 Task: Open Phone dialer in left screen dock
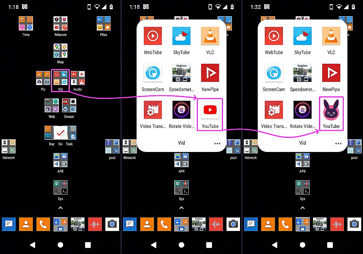click(43, 224)
